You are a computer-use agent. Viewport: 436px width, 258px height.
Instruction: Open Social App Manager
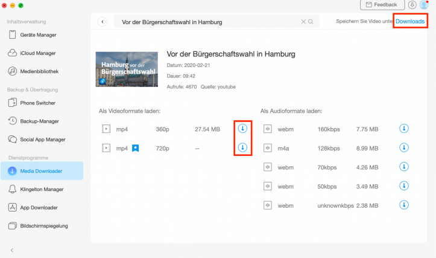(43, 140)
